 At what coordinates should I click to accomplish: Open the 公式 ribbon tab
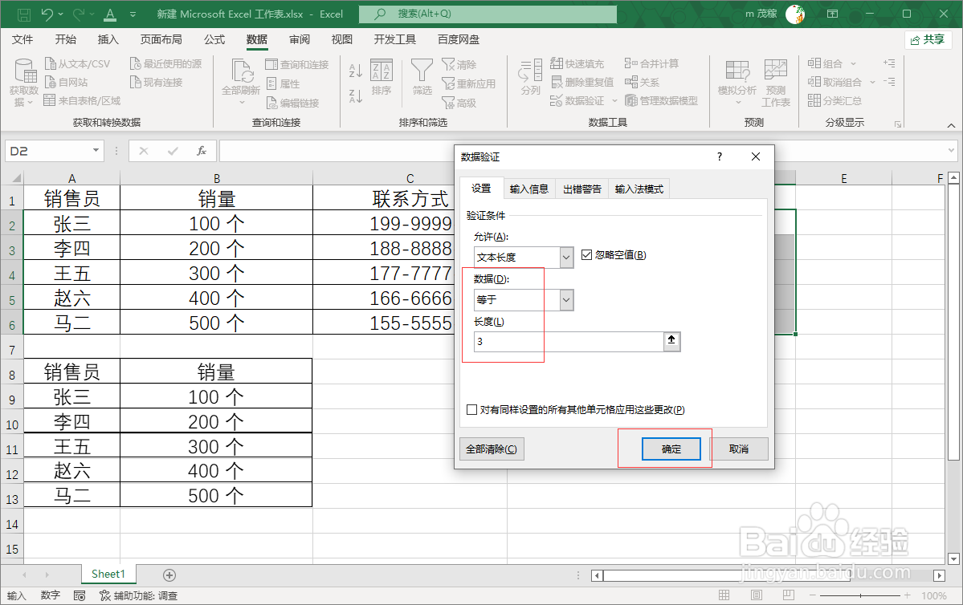click(214, 39)
